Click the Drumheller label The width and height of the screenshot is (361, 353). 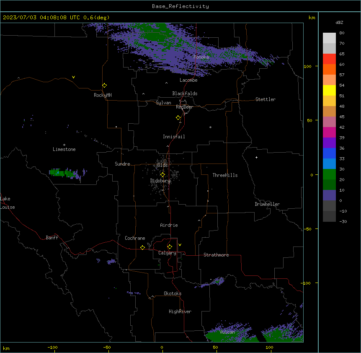[267, 204]
